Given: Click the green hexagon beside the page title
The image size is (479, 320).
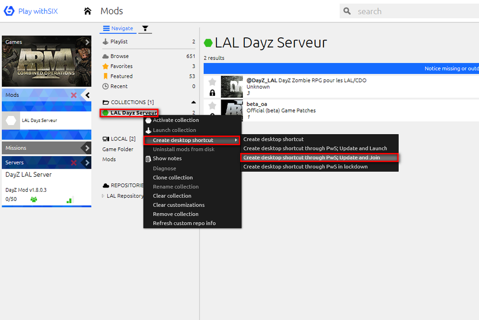Looking at the screenshot, I should [208, 43].
